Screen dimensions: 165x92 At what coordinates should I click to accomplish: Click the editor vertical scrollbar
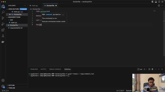tap(164, 33)
